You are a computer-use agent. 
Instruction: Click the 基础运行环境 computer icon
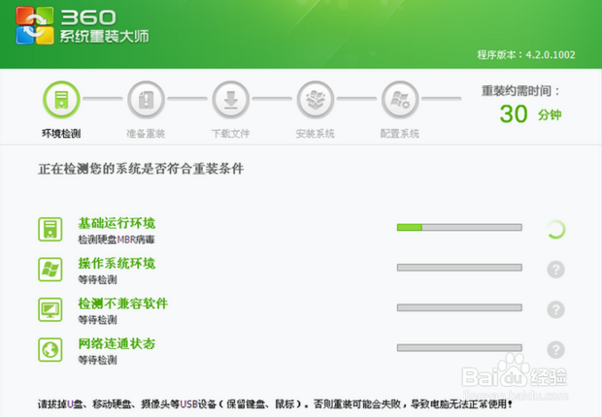tap(50, 229)
